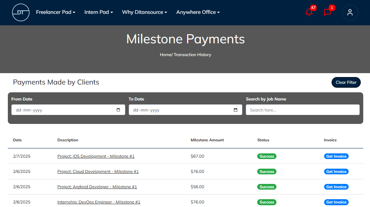
Task: Open the To Date calendar picker icon
Action: pos(236,110)
